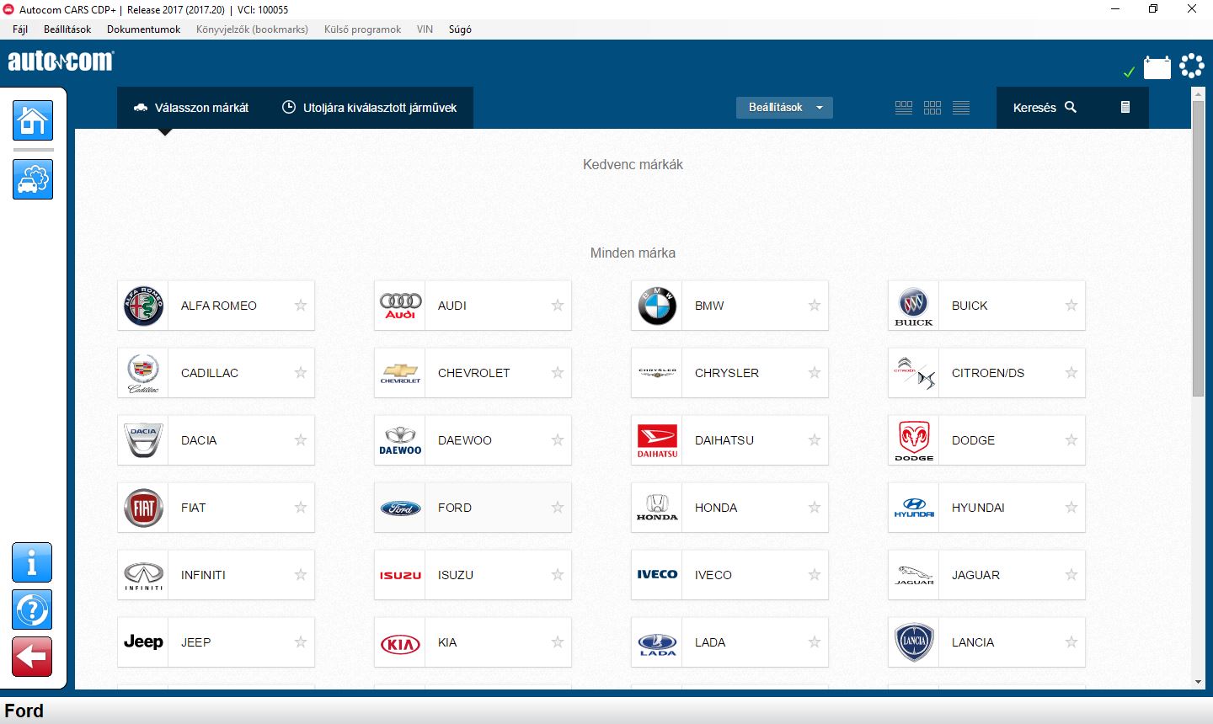Open the Beállítások menu in menu bar
This screenshot has width=1213, height=724.
click(67, 29)
